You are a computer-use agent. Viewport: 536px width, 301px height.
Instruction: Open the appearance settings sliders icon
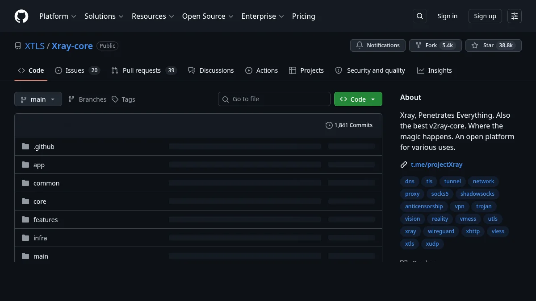coord(515,16)
